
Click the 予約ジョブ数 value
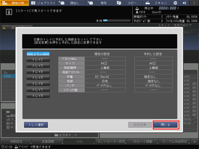[x=162, y=21]
